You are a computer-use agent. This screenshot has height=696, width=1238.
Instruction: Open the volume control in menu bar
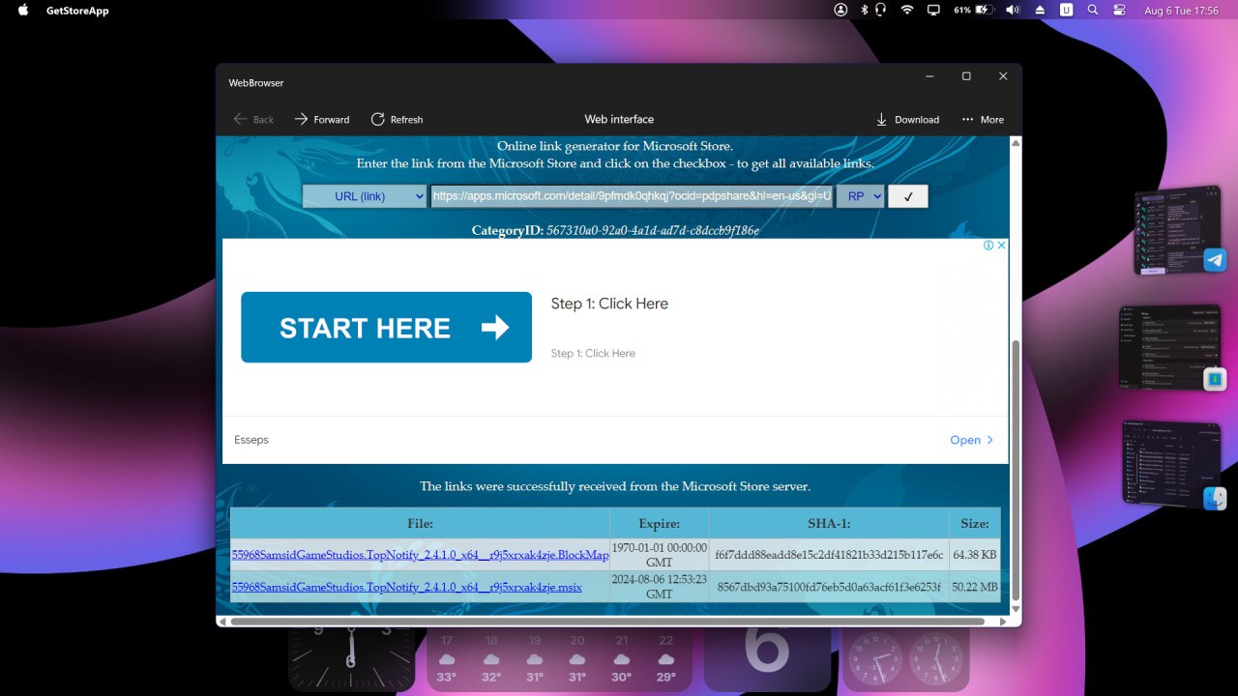1013,10
